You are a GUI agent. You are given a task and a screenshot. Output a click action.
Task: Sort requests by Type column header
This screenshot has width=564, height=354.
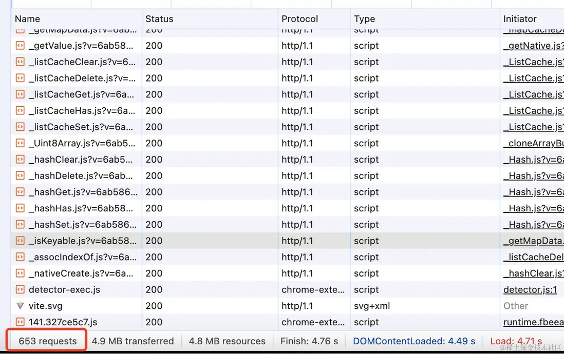(x=365, y=19)
